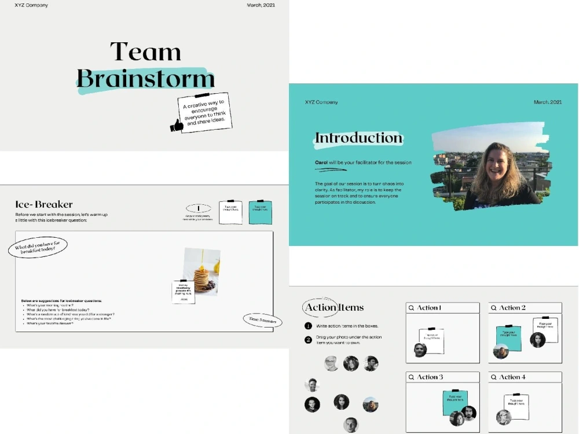Viewport: 579px width, 434px height.
Task: Click the thumbs-up icon on the title slide
Action: coord(177,126)
